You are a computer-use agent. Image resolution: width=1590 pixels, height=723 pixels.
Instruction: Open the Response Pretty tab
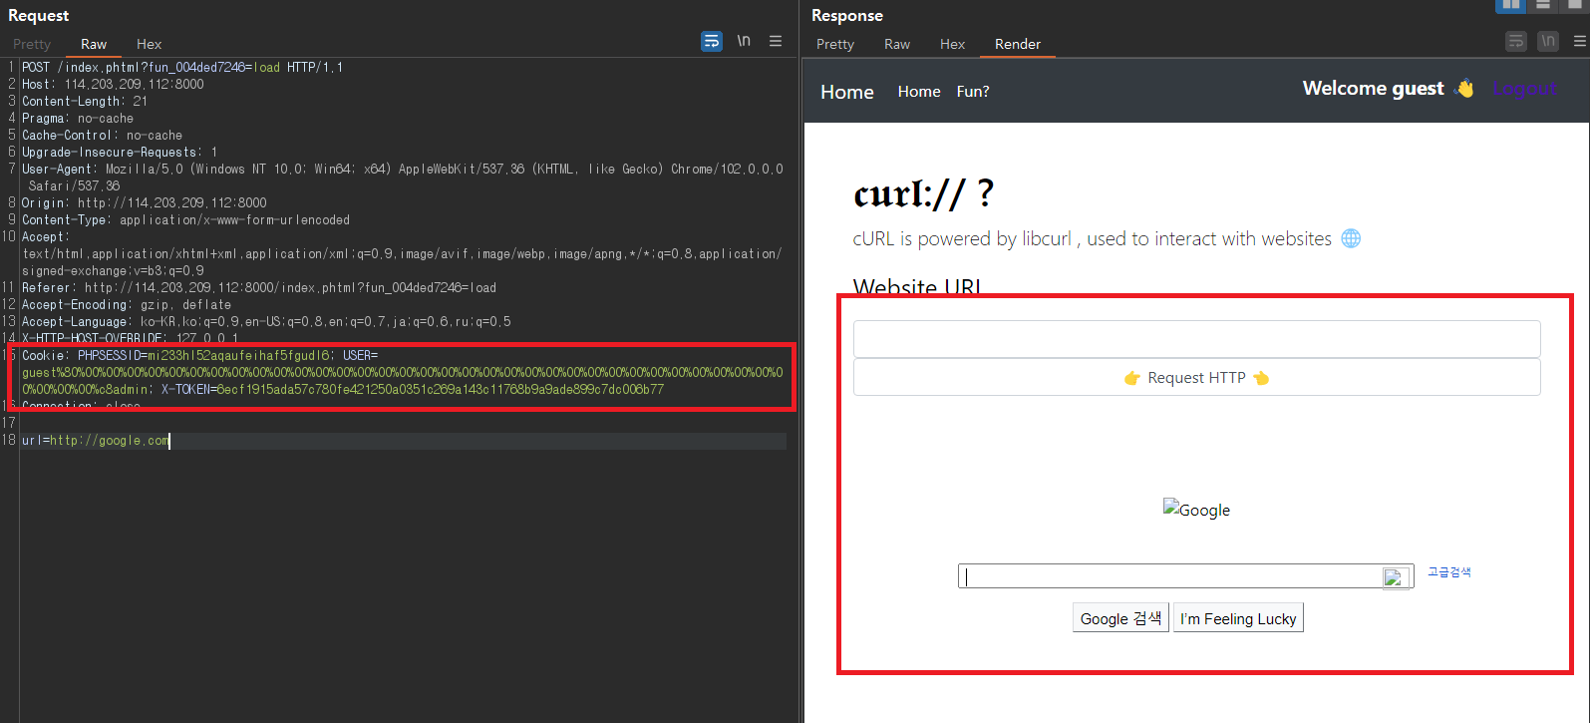(x=835, y=44)
